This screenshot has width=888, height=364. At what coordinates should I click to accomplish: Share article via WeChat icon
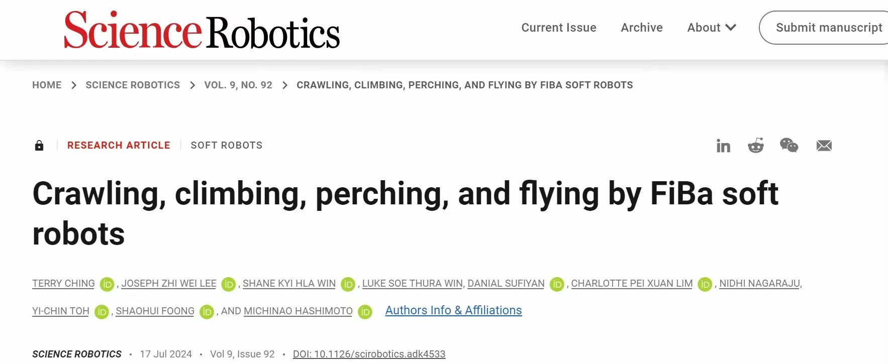click(x=788, y=146)
